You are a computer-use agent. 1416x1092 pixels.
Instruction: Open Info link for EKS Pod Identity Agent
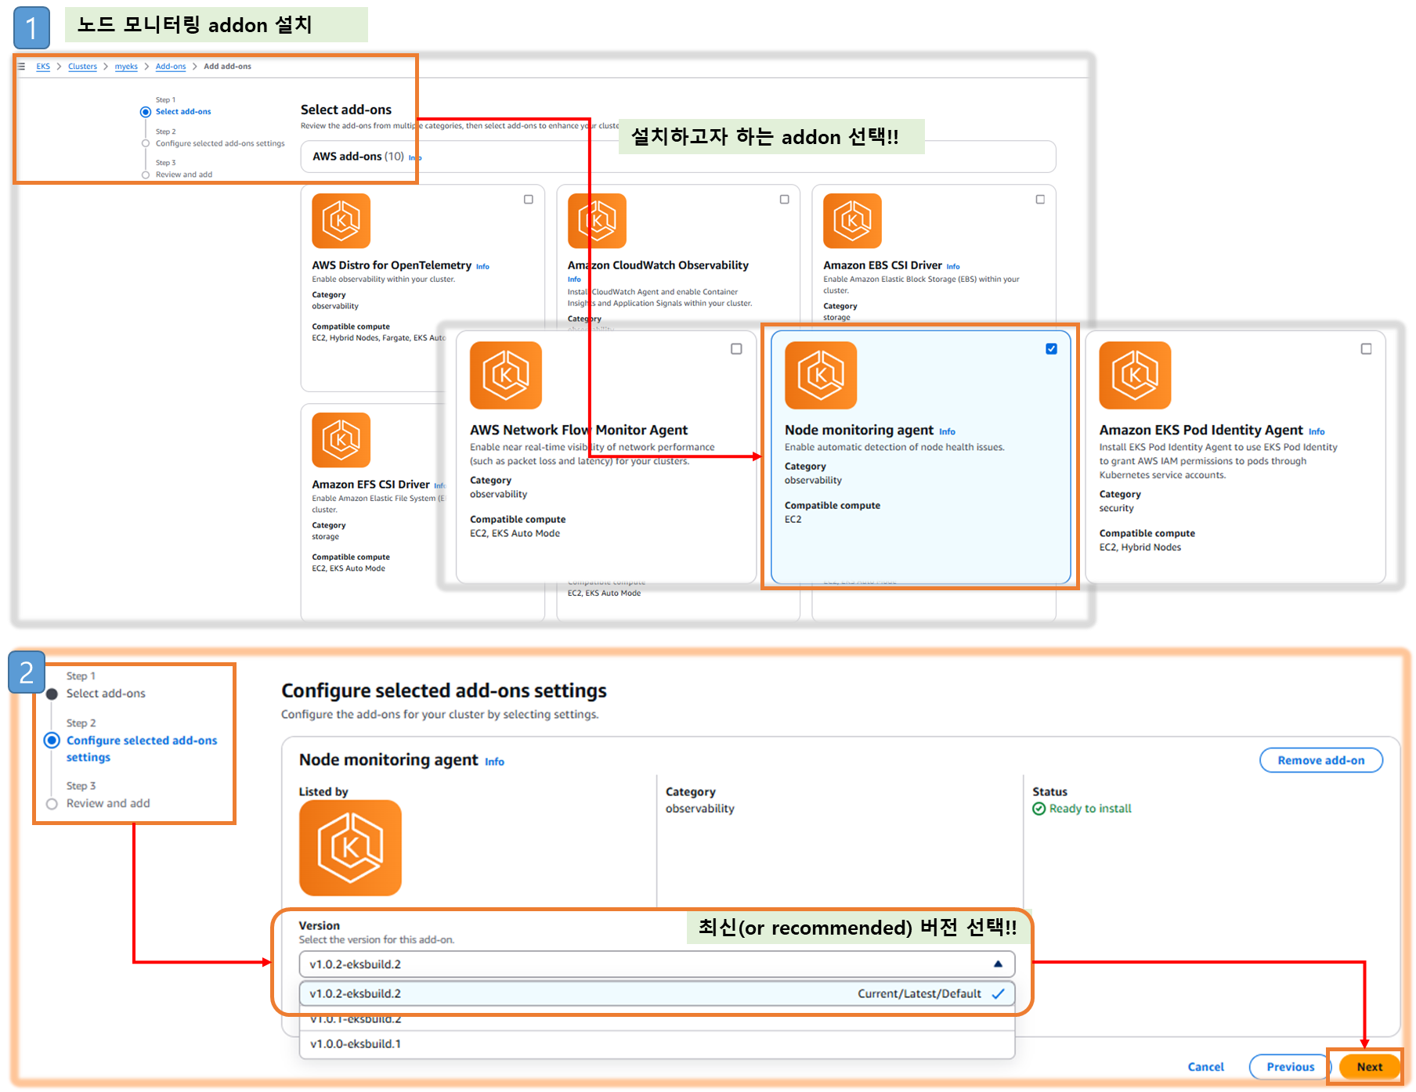pyautogui.click(x=1317, y=432)
